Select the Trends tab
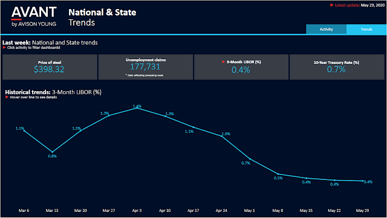The image size is (387, 218). [x=366, y=29]
